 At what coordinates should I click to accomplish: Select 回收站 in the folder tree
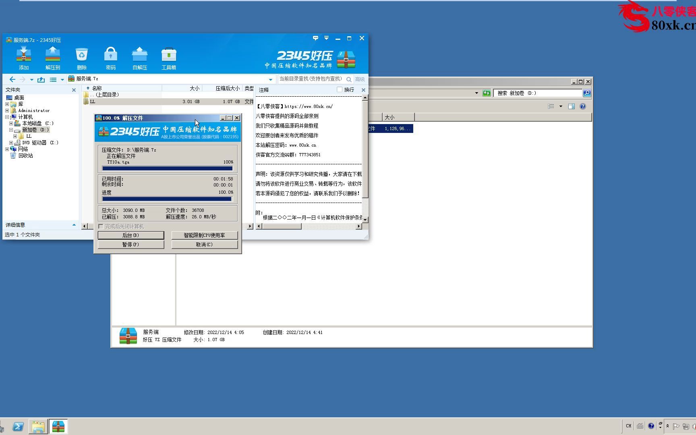tap(25, 155)
